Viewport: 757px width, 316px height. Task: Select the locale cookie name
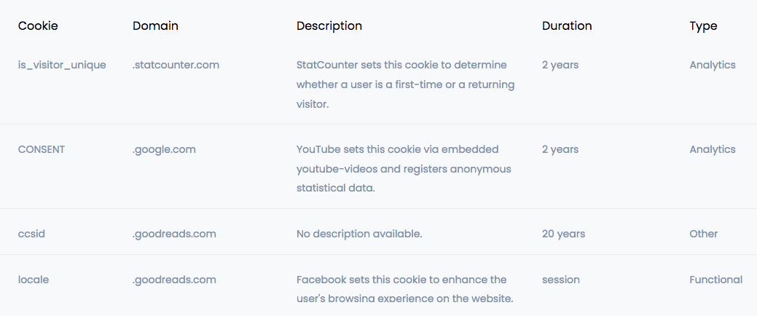34,280
